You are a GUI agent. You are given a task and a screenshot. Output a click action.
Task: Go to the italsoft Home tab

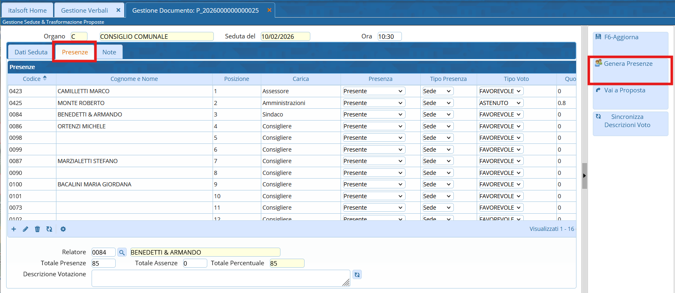point(27,11)
